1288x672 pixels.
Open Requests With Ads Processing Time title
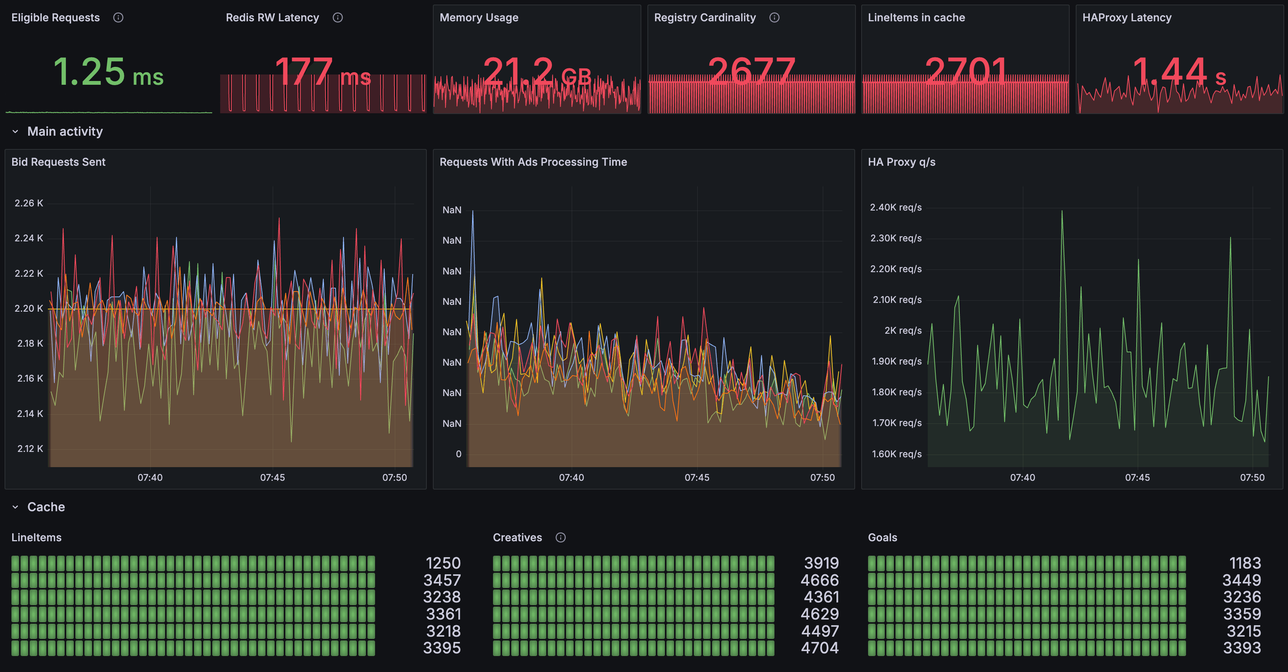click(x=533, y=162)
